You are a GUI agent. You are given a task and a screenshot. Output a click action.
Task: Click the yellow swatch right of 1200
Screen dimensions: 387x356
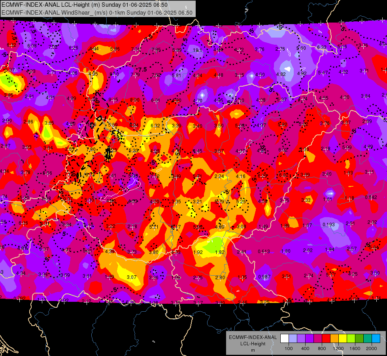pyautogui.click(x=343, y=338)
